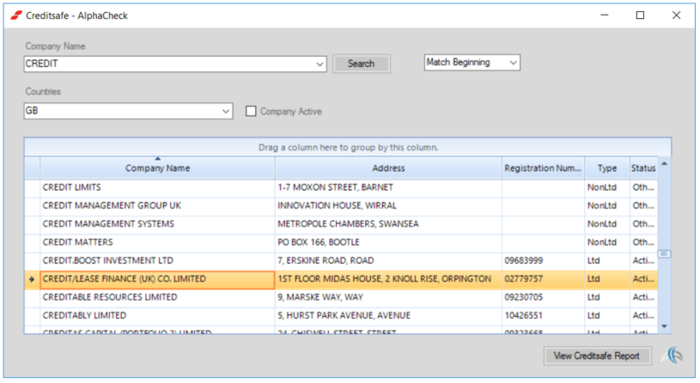
Task: Click the grid scrollbar up arrow
Action: point(664,164)
